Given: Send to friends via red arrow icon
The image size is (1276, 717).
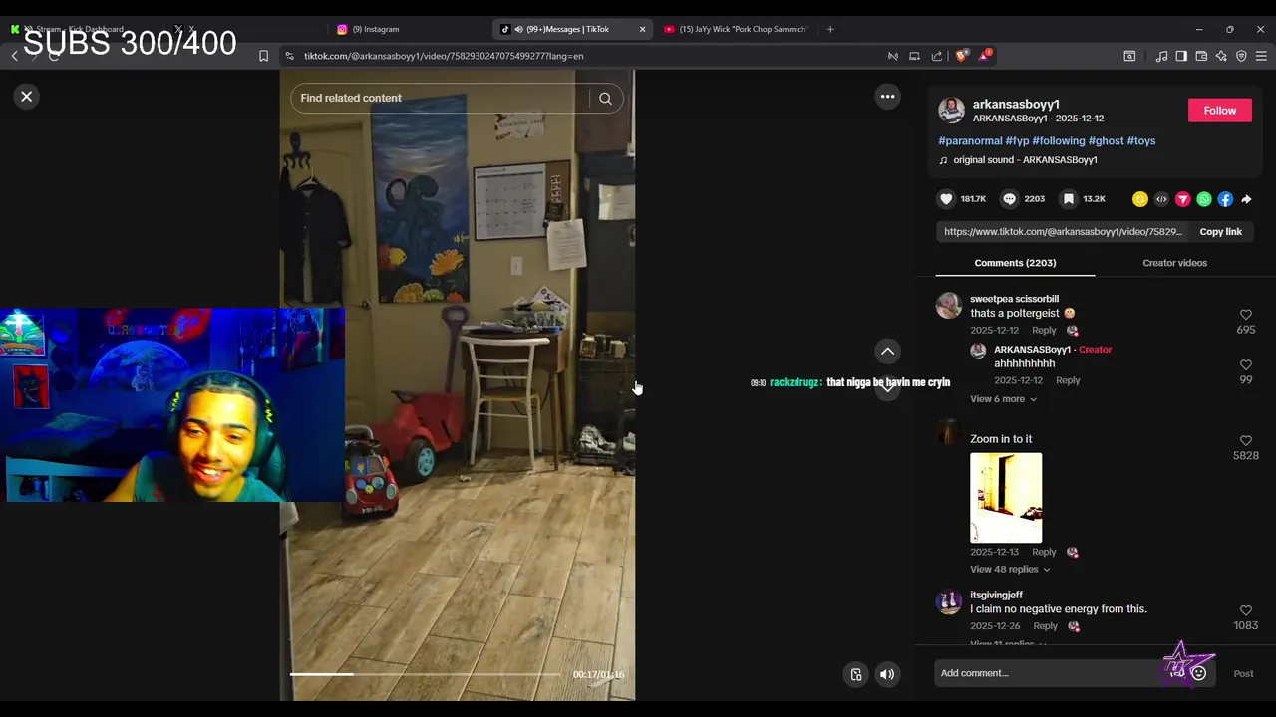Looking at the screenshot, I should click(1182, 199).
